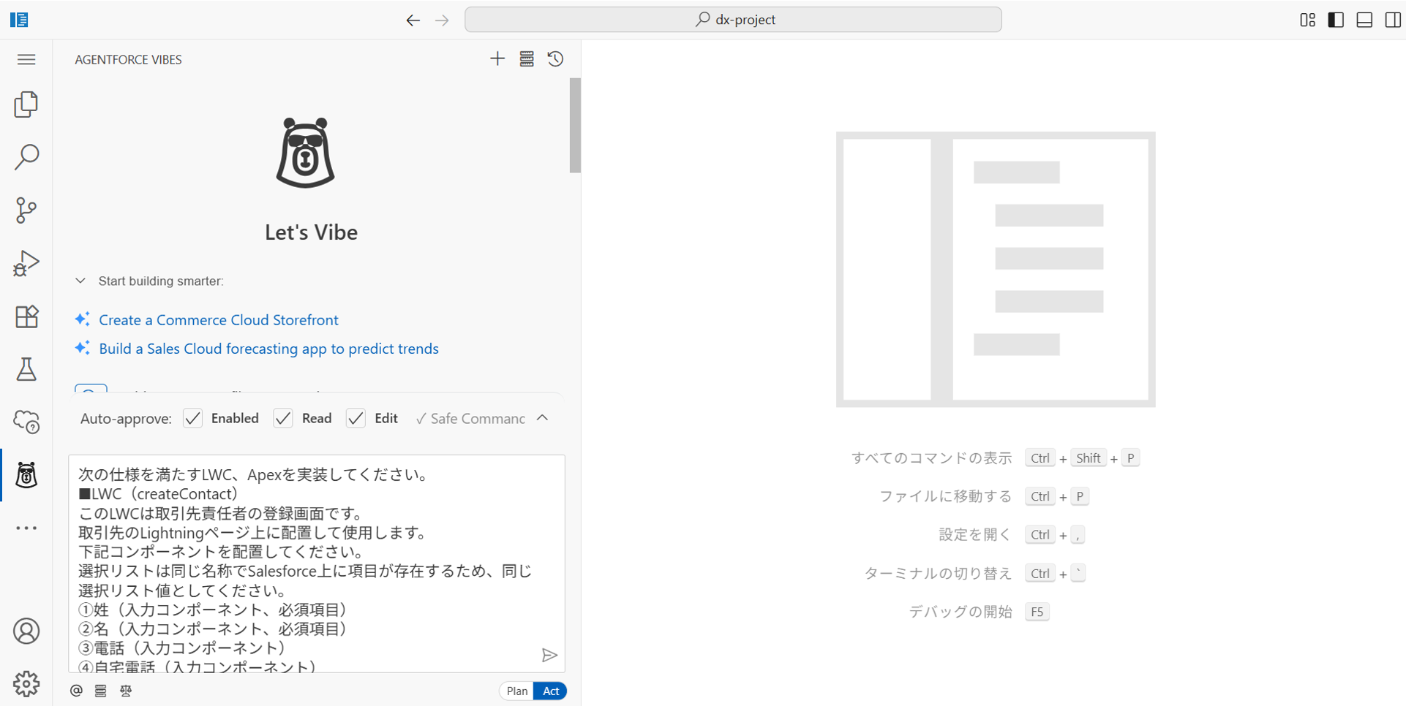View Agentforce task history
This screenshot has width=1406, height=706.
(555, 59)
